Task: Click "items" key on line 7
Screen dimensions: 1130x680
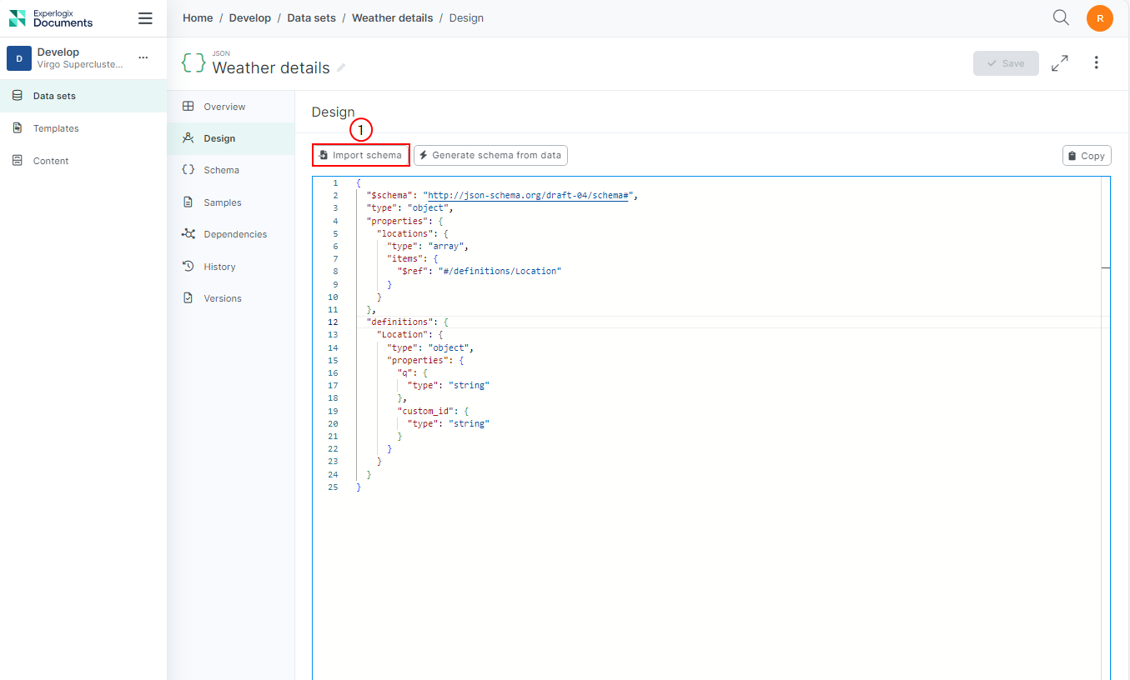Action: tap(404, 258)
